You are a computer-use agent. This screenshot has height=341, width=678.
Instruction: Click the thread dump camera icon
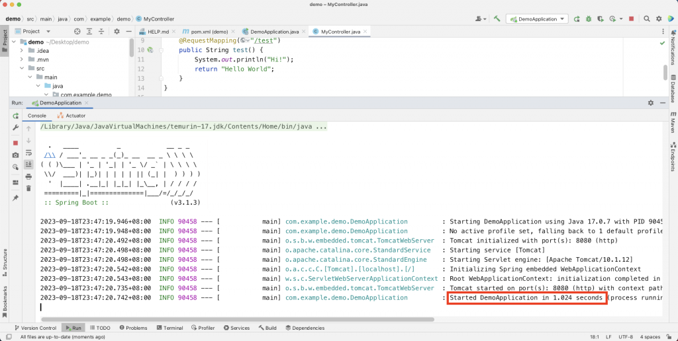coord(16,155)
